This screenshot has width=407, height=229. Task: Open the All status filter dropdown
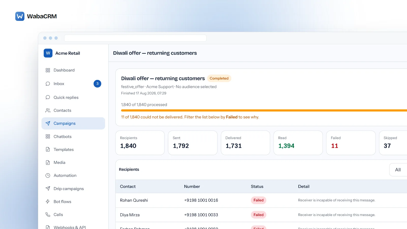point(398,170)
